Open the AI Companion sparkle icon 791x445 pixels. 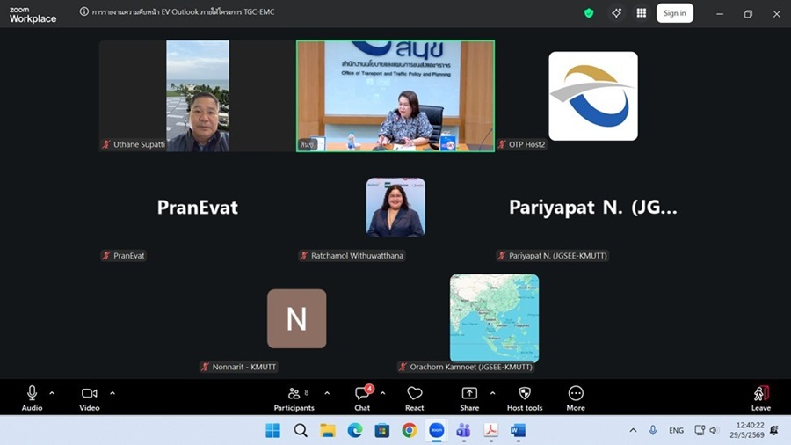[x=616, y=13]
